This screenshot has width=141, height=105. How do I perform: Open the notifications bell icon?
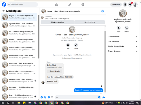(x=130, y=5)
